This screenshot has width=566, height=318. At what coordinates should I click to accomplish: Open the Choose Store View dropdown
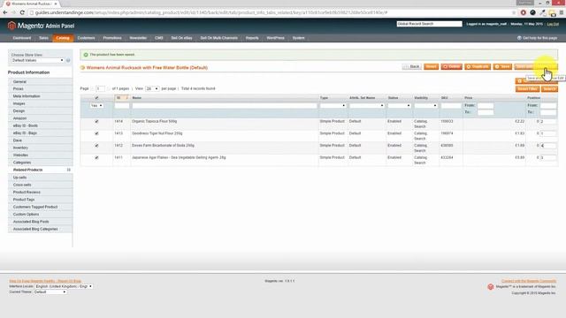[37, 61]
